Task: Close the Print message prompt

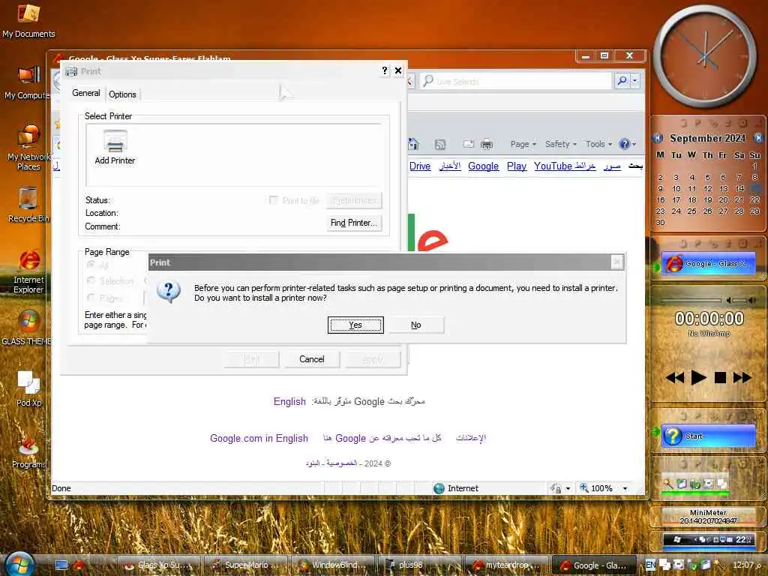Action: click(616, 262)
